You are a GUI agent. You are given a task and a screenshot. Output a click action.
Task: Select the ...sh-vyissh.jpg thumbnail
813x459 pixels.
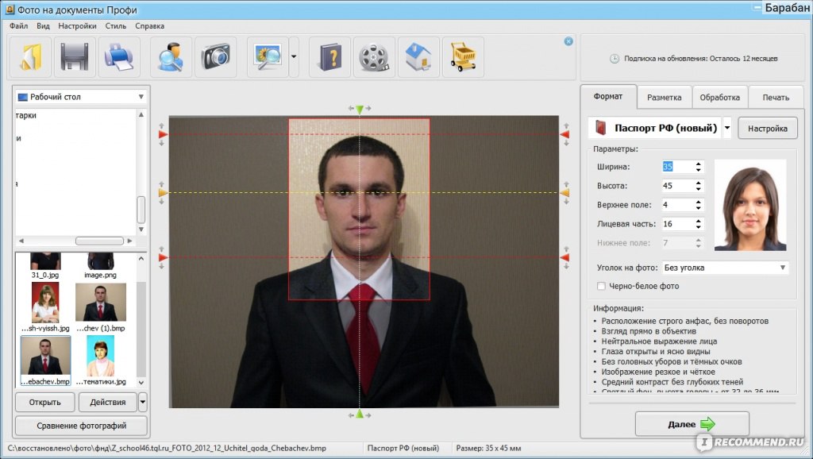(45, 307)
